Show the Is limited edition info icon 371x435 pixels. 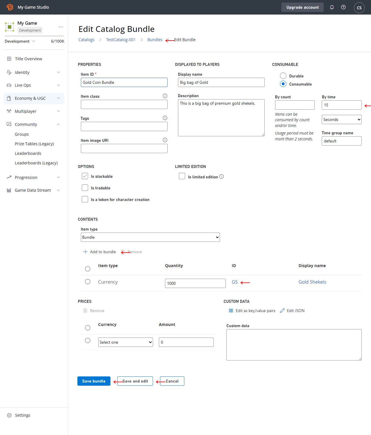click(x=221, y=176)
